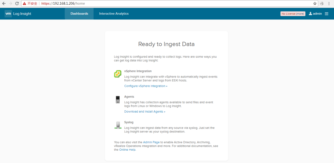Click the vm Log Insight logo
Screen dimensions: 334x163
8,14
